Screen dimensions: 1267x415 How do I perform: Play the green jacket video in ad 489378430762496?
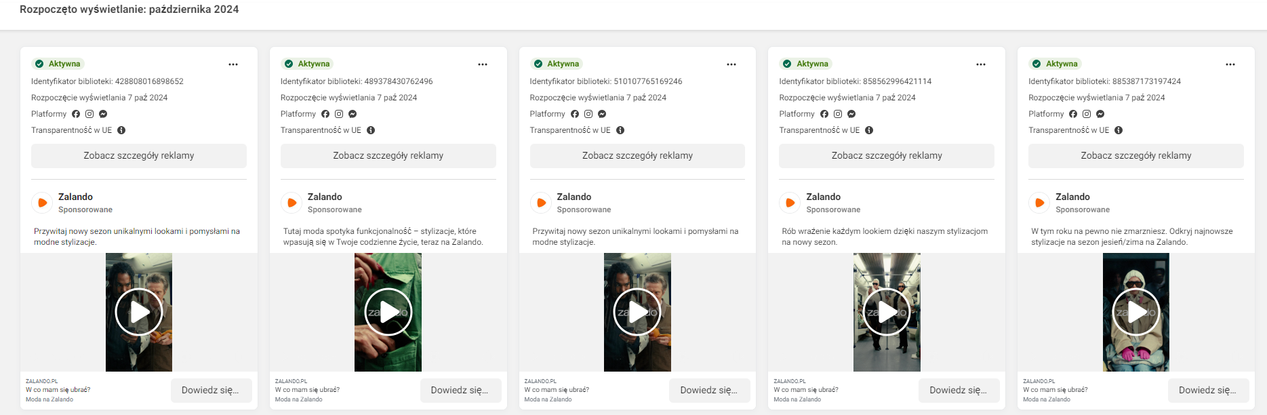click(x=388, y=312)
